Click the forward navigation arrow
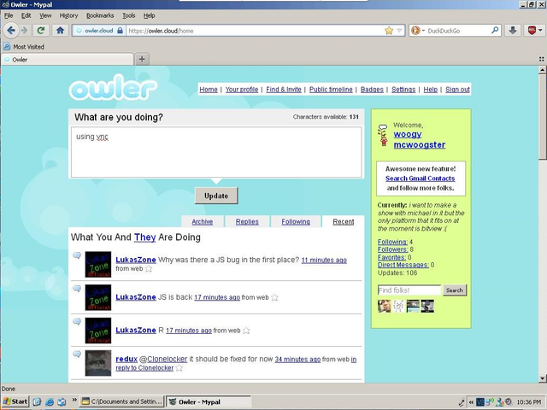 tap(24, 31)
